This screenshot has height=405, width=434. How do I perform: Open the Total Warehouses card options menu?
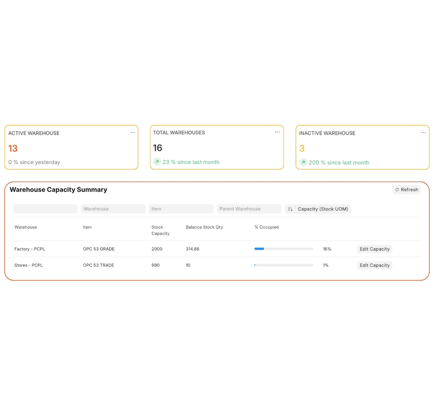(x=277, y=132)
